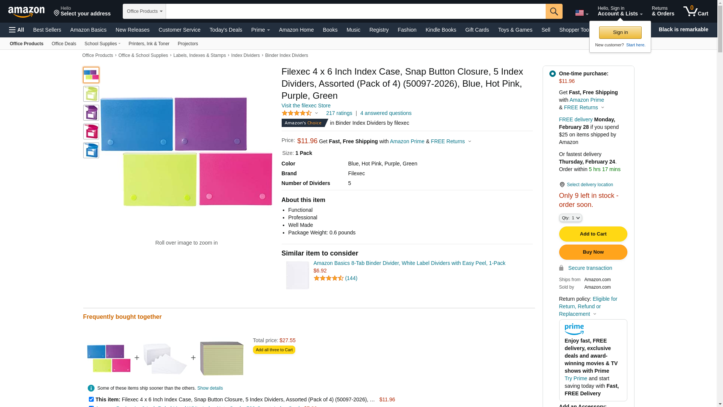Open the shopping cart icon

(x=695, y=11)
